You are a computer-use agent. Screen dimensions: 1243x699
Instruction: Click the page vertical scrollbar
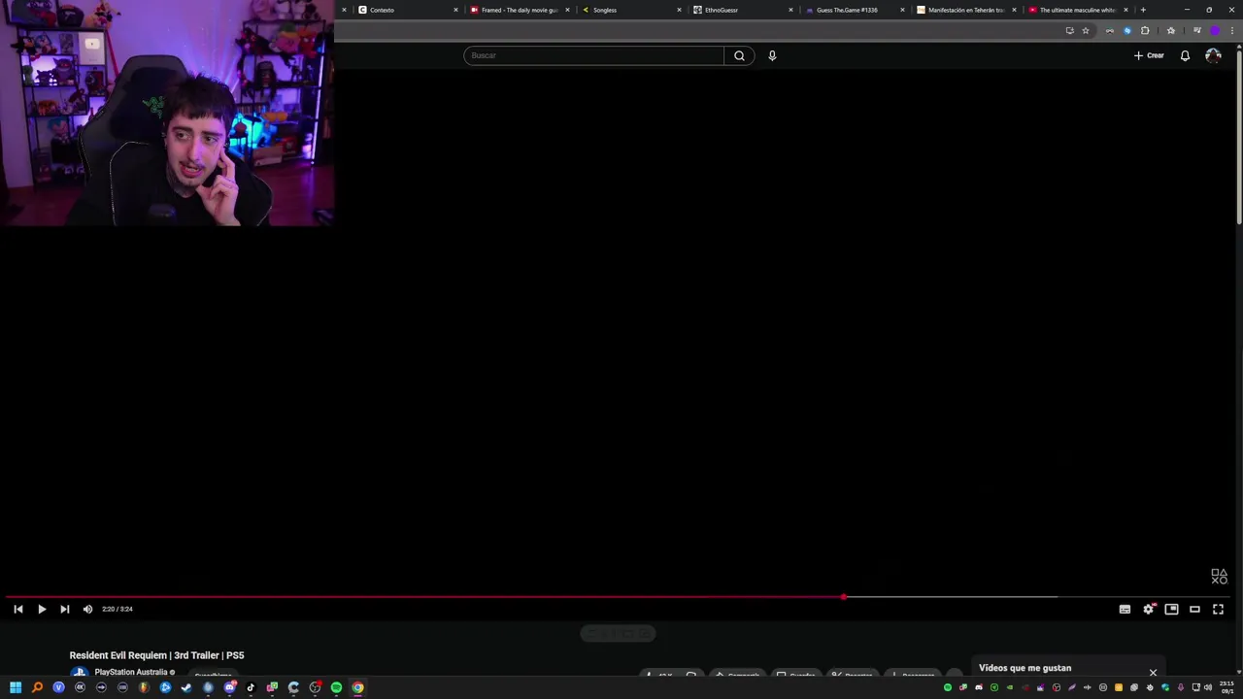tap(1239, 136)
